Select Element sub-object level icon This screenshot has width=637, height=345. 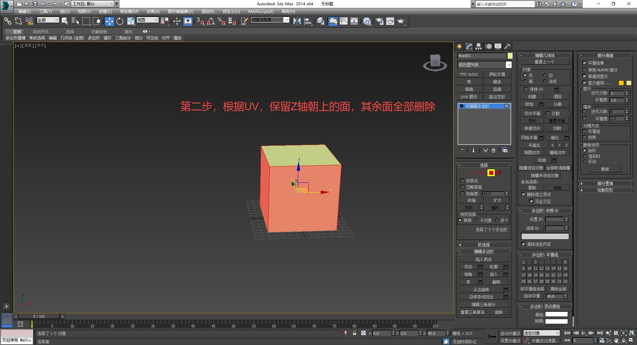click(499, 172)
